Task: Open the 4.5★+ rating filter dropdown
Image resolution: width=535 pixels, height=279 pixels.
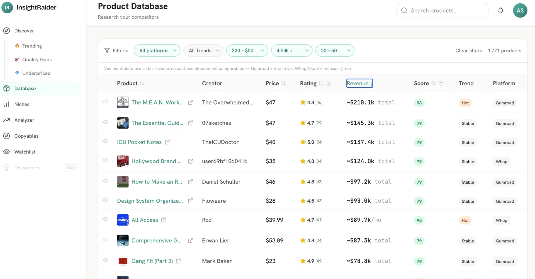Action: coord(292,50)
